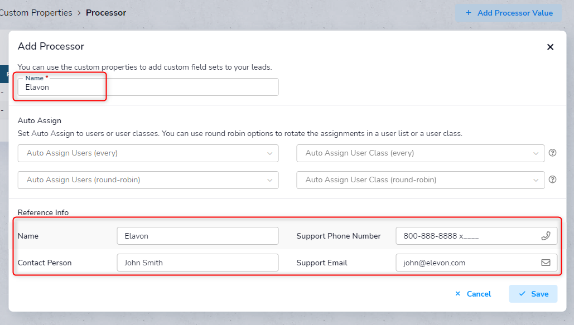Click the custom properties description text
574x325 pixels.
[144, 67]
